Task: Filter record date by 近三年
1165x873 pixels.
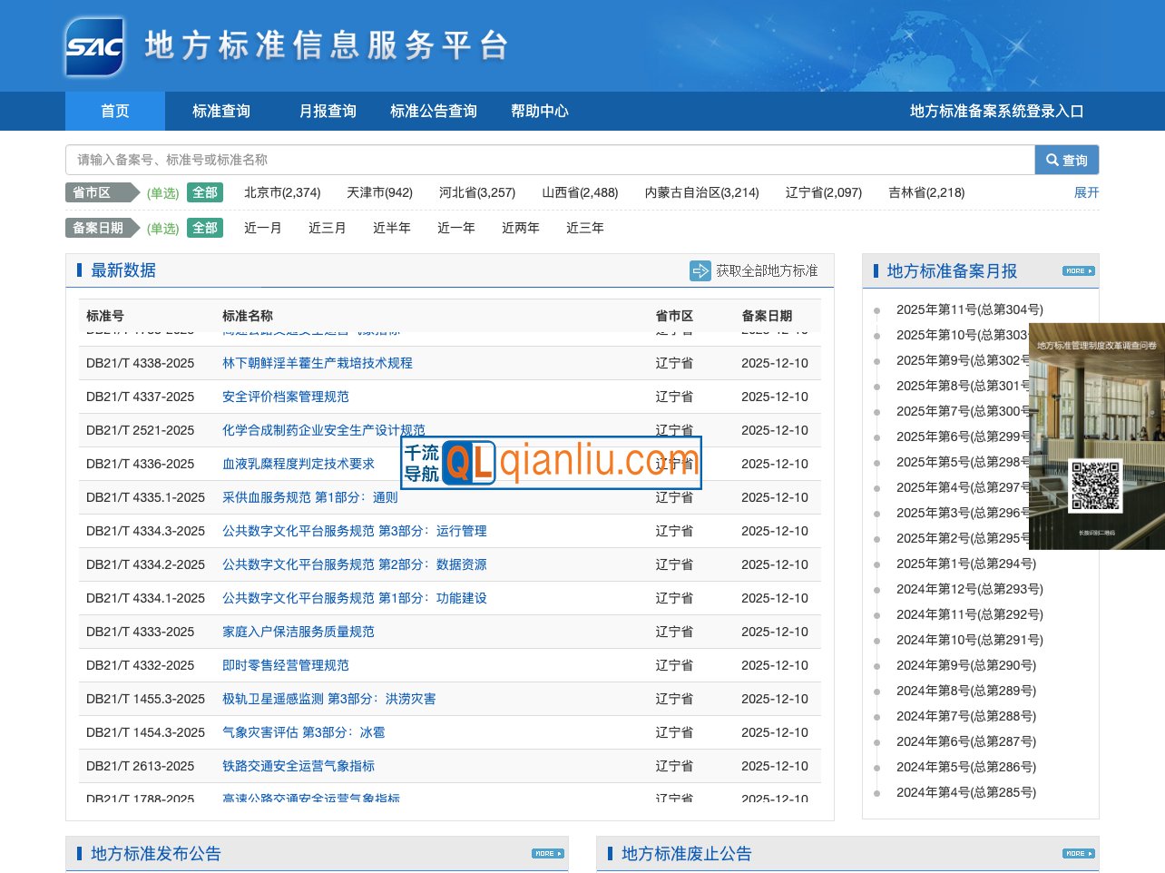Action: click(x=584, y=228)
